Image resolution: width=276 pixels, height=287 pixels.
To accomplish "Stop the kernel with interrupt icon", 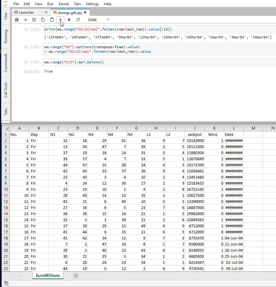I will tap(69, 20).
